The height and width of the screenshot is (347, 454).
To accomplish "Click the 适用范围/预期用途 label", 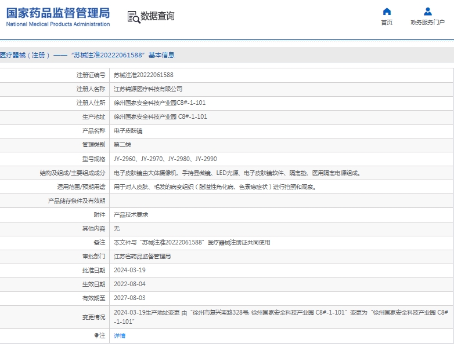I will (81, 187).
